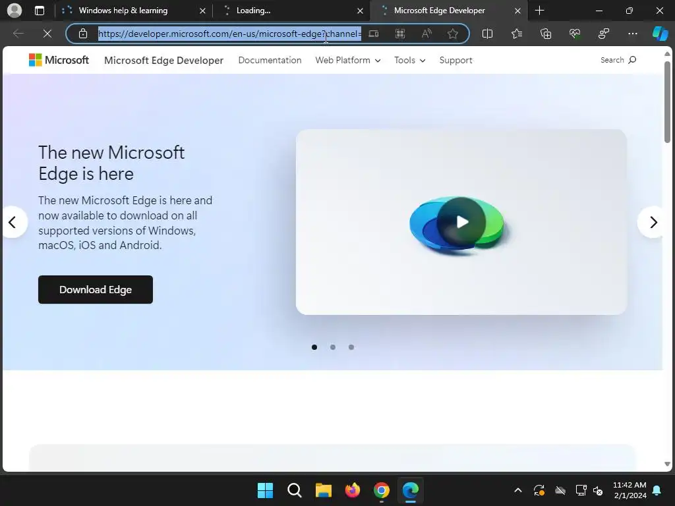Open the notifications bell

point(657,490)
